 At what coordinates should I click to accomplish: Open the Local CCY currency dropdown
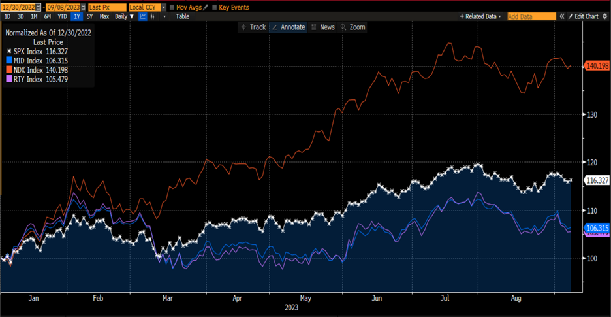coord(164,7)
